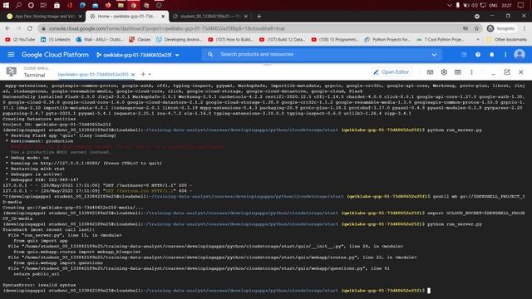Switch to the App Dev Storing Image browser tab
This screenshot has width=532, height=299.
coord(43,17)
